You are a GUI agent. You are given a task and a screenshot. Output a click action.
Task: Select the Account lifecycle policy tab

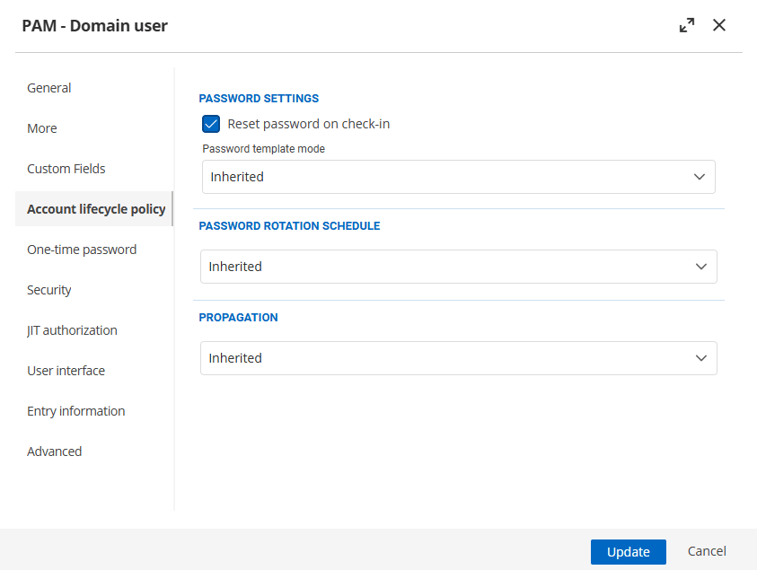point(96,209)
